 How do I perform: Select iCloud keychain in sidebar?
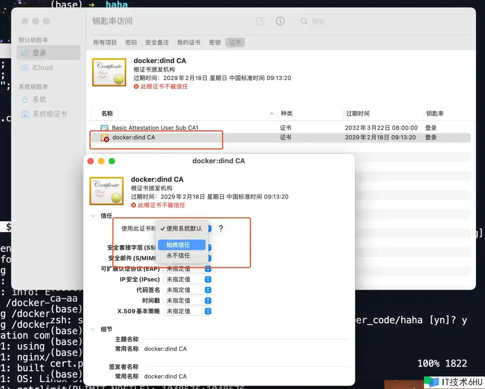pyautogui.click(x=42, y=67)
